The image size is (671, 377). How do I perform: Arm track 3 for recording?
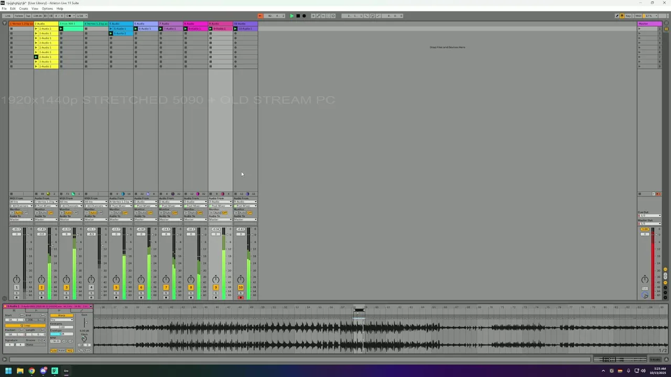66,297
